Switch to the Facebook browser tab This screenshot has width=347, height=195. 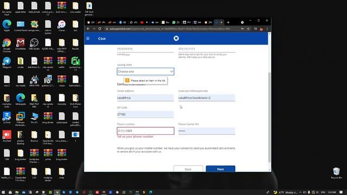[x=123, y=22]
